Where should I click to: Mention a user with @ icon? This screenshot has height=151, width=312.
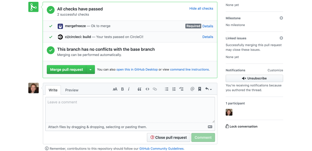(x=192, y=89)
